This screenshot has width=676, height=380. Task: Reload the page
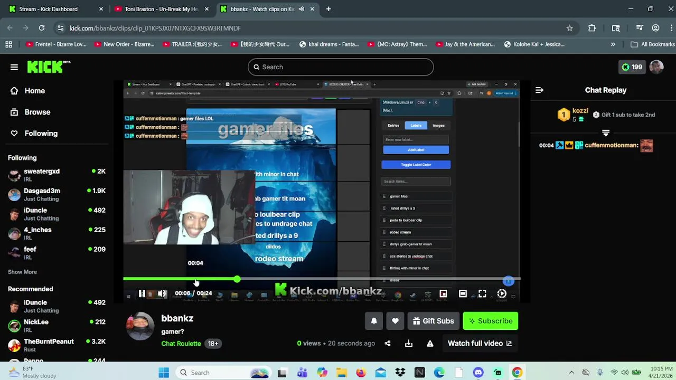(42, 28)
